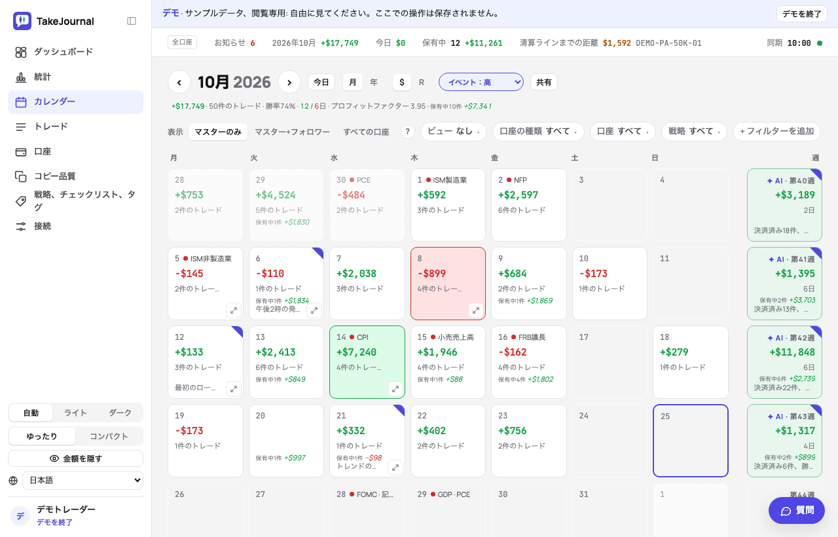Open お知らせ 6 notifications

234,43
